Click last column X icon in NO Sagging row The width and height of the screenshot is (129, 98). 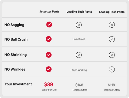(112, 25)
